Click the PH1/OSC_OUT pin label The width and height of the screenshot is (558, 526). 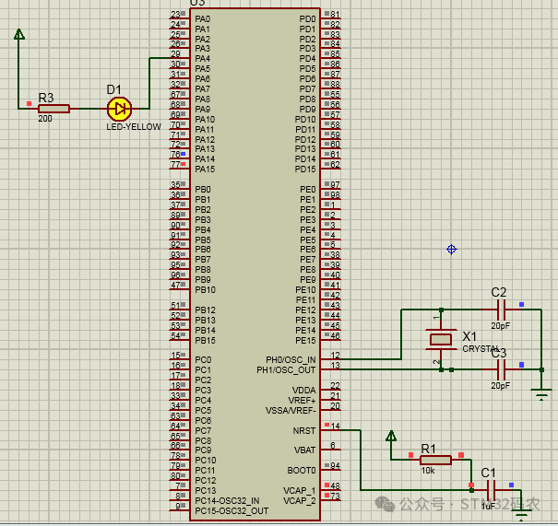[x=286, y=370]
